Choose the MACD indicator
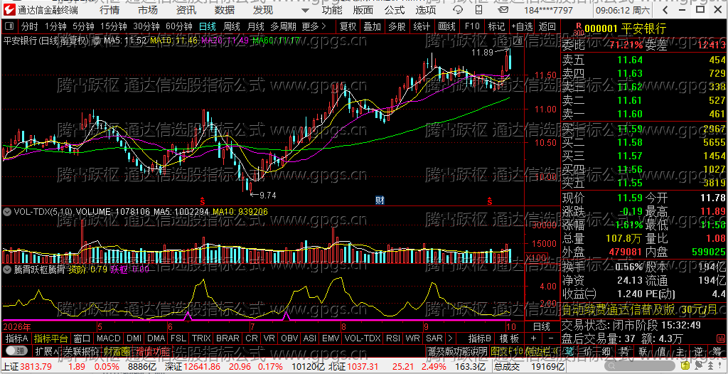 [x=109, y=338]
